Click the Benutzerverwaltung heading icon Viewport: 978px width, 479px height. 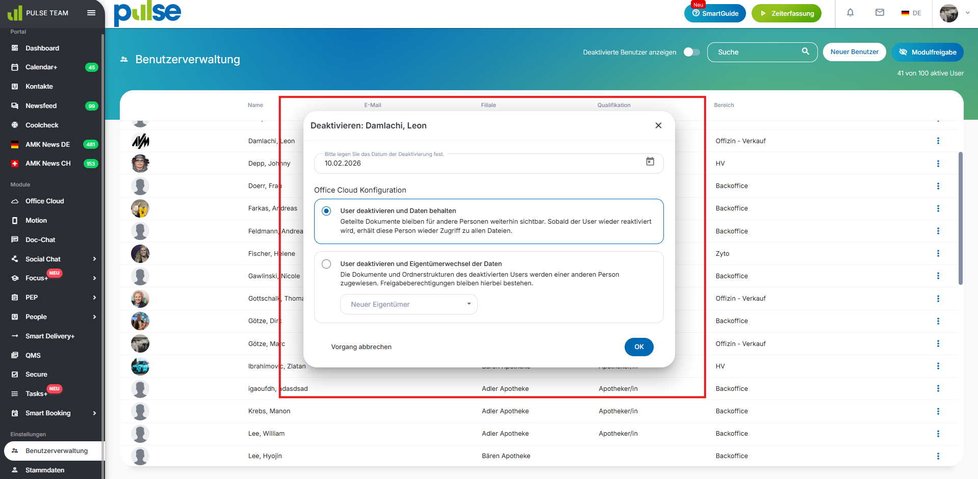click(x=124, y=60)
